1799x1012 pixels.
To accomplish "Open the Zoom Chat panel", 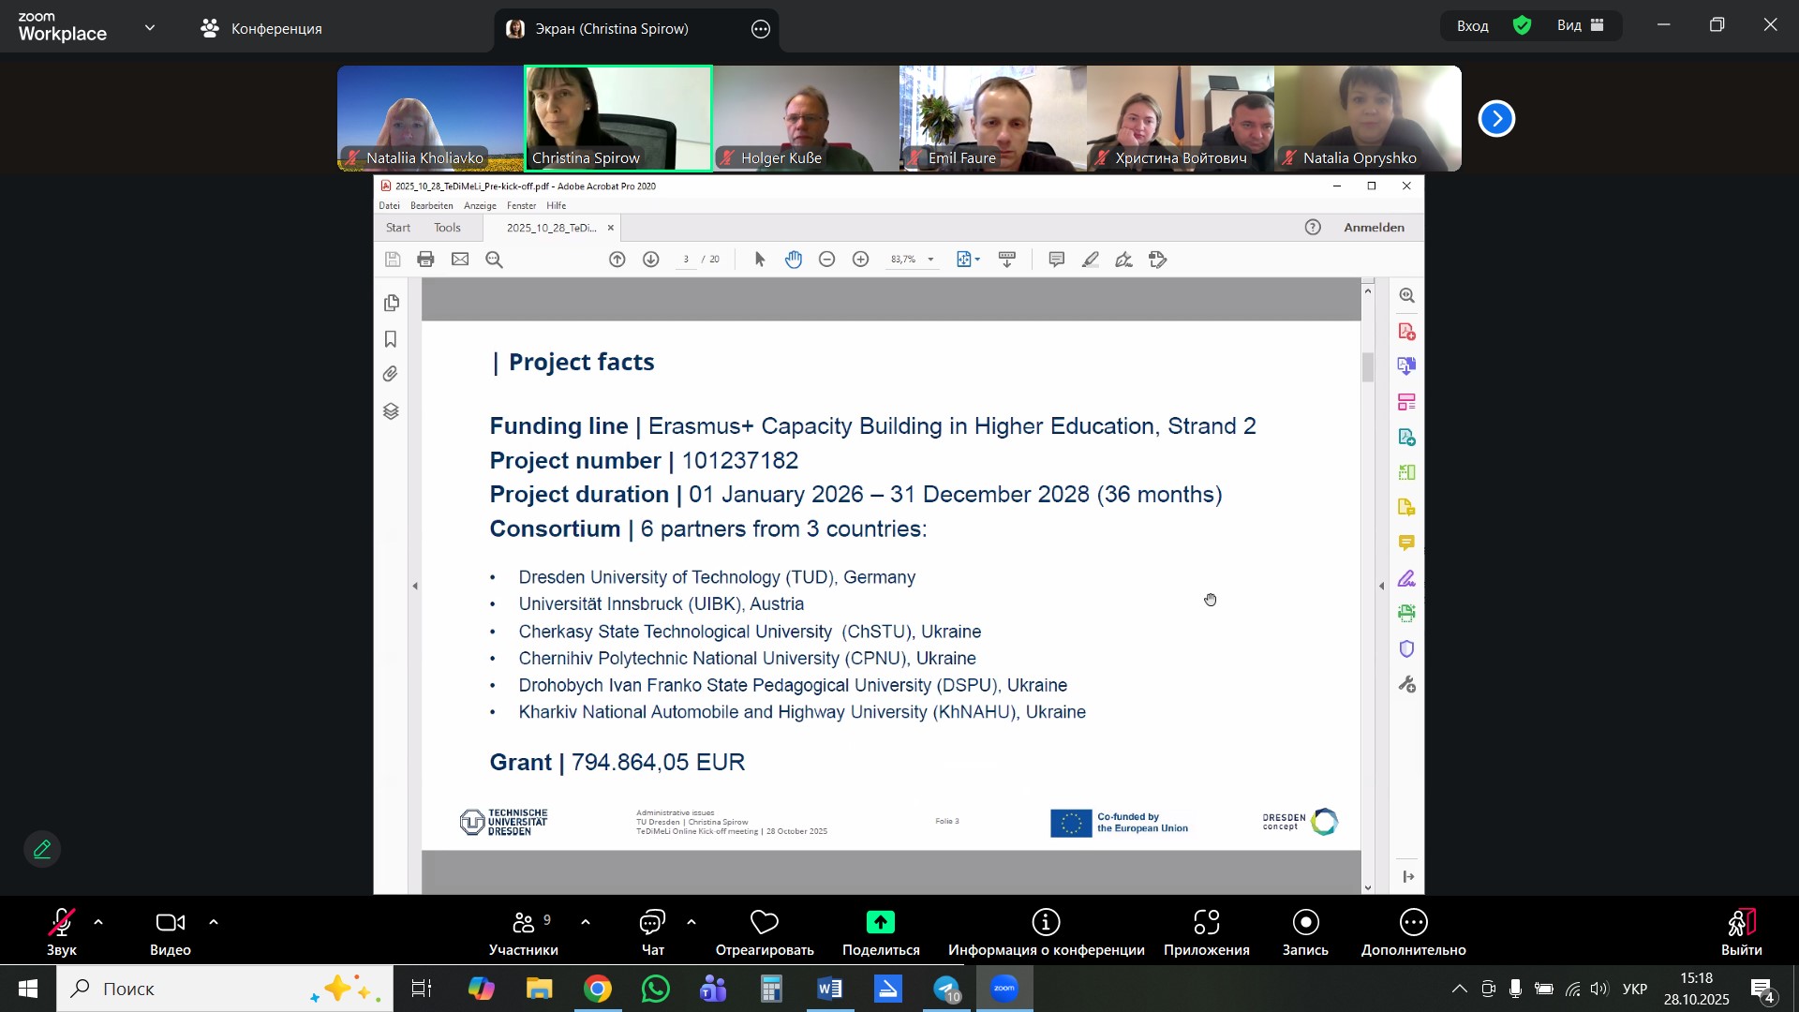I will (652, 932).
